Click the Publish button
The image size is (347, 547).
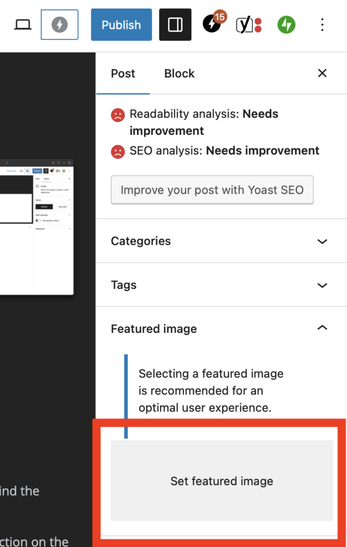[121, 25]
